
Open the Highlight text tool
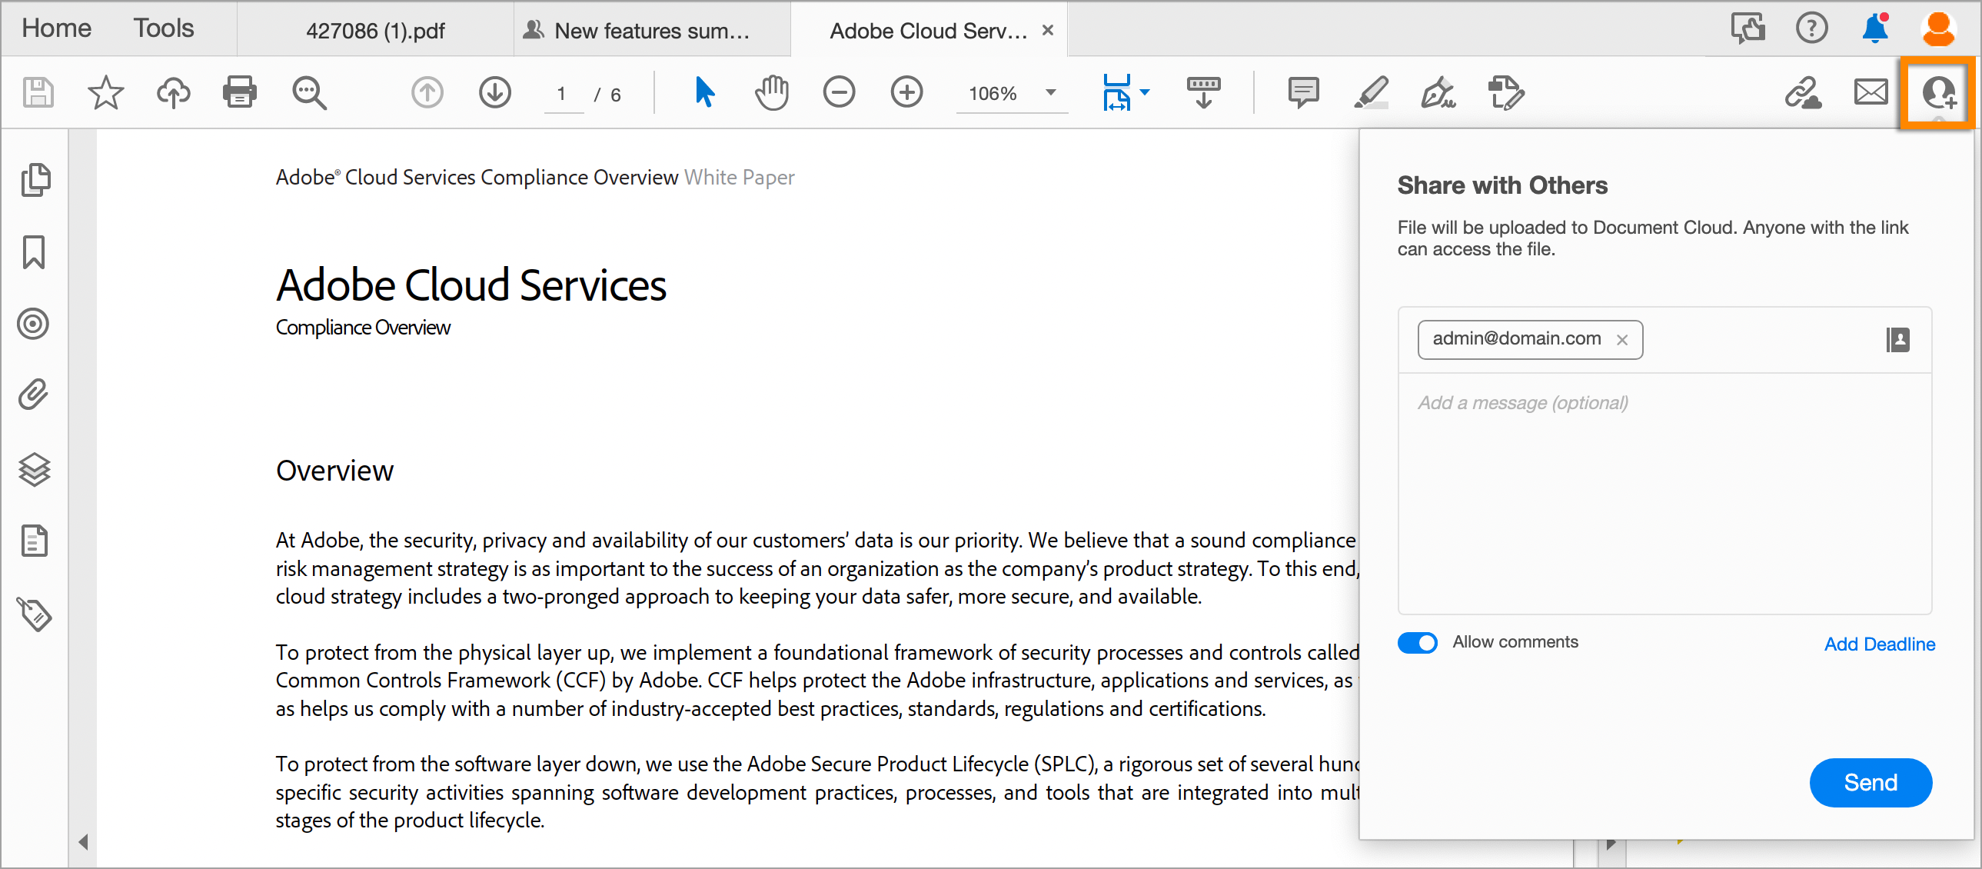pos(1370,92)
